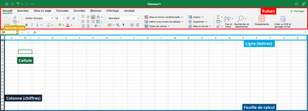Expand the Styles de cellule gallery
Viewport: 308px width, 111px height.
tap(157, 26)
